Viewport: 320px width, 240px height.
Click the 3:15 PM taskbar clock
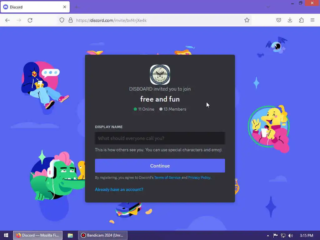[306, 236]
